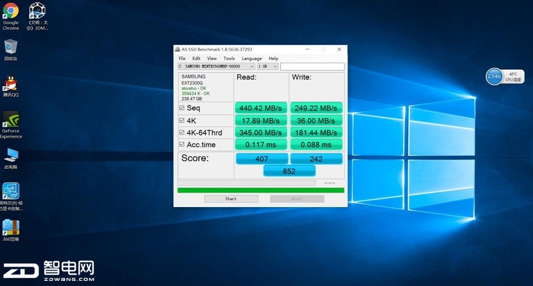
Task: Click the Read: column header
Action: 247,77
